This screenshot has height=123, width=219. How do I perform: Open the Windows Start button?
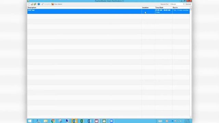click(x=30, y=121)
